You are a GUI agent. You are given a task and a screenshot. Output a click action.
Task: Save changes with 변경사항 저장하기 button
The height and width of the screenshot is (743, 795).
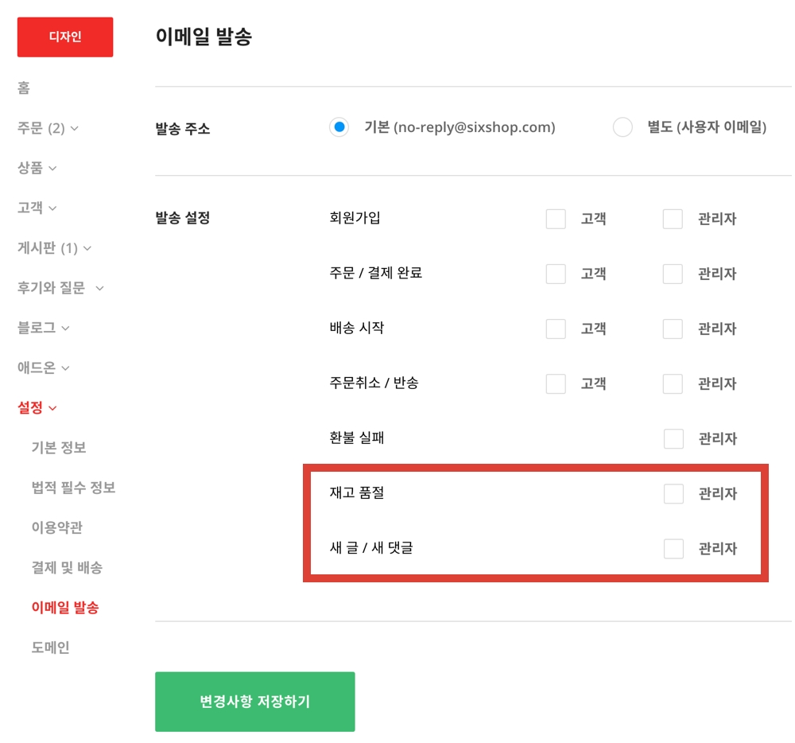point(254,702)
